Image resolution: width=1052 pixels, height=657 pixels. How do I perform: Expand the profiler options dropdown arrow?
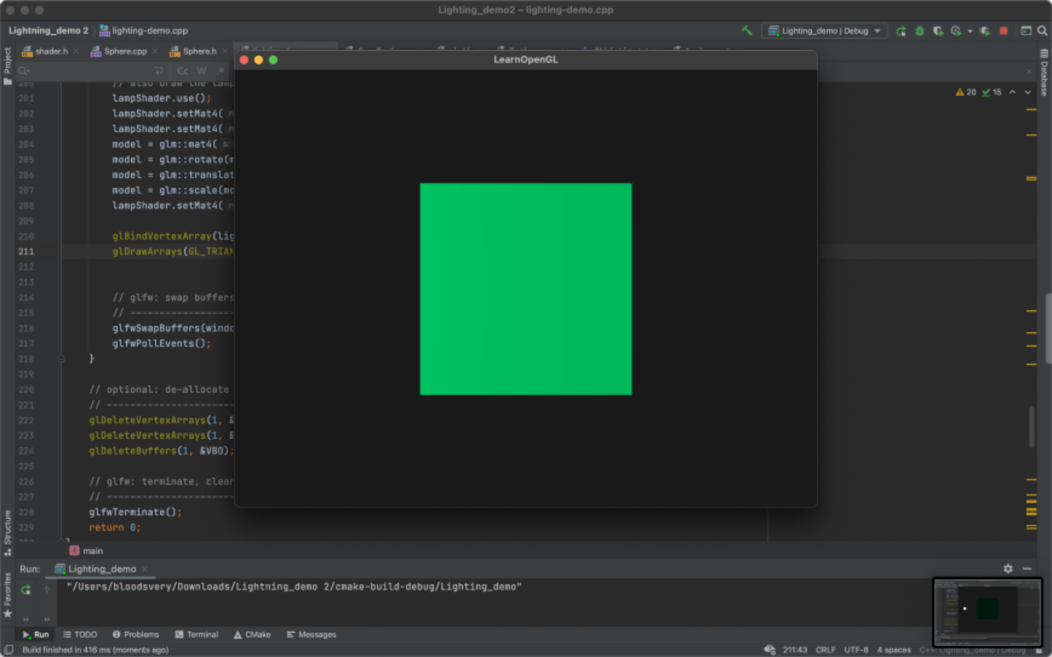[x=970, y=31]
